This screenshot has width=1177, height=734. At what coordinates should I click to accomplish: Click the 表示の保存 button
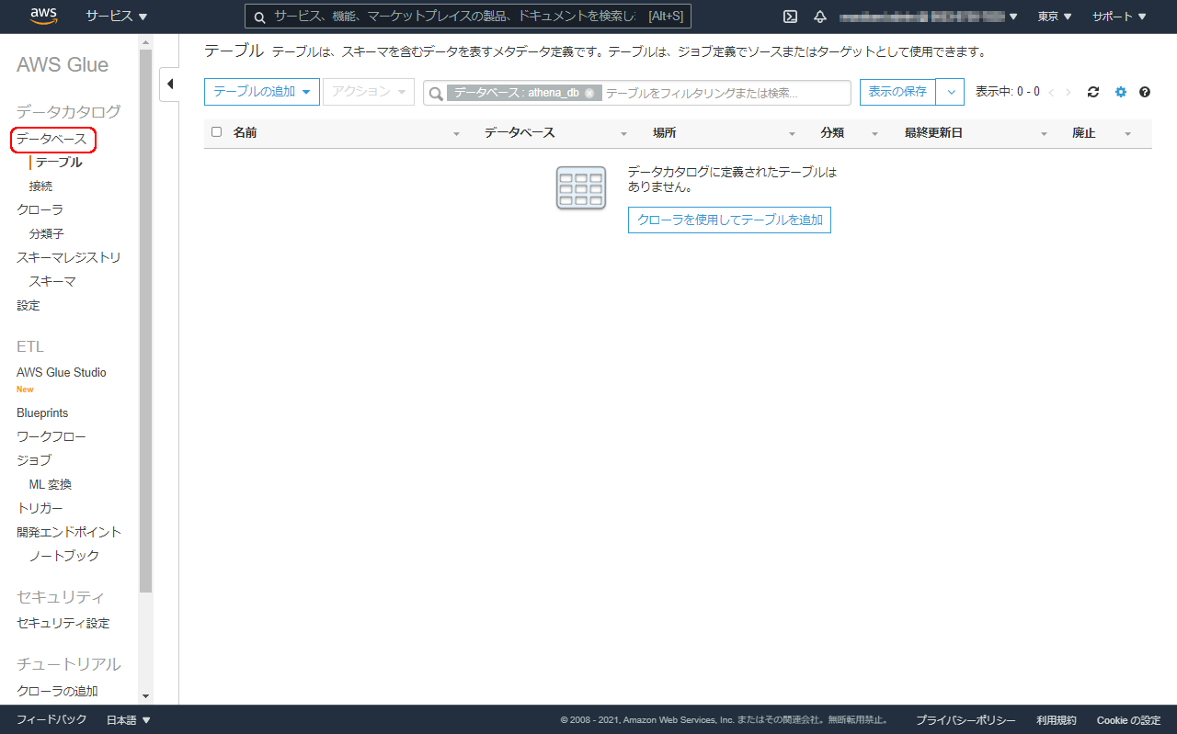point(897,92)
